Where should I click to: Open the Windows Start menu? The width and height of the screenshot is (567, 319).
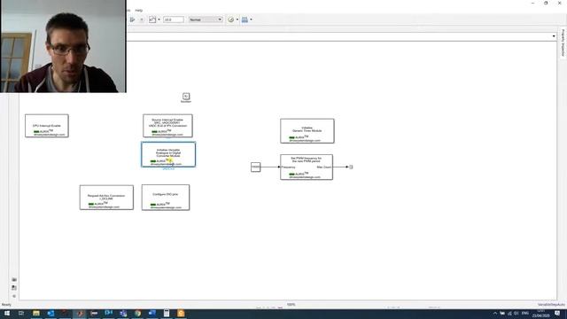7,313
